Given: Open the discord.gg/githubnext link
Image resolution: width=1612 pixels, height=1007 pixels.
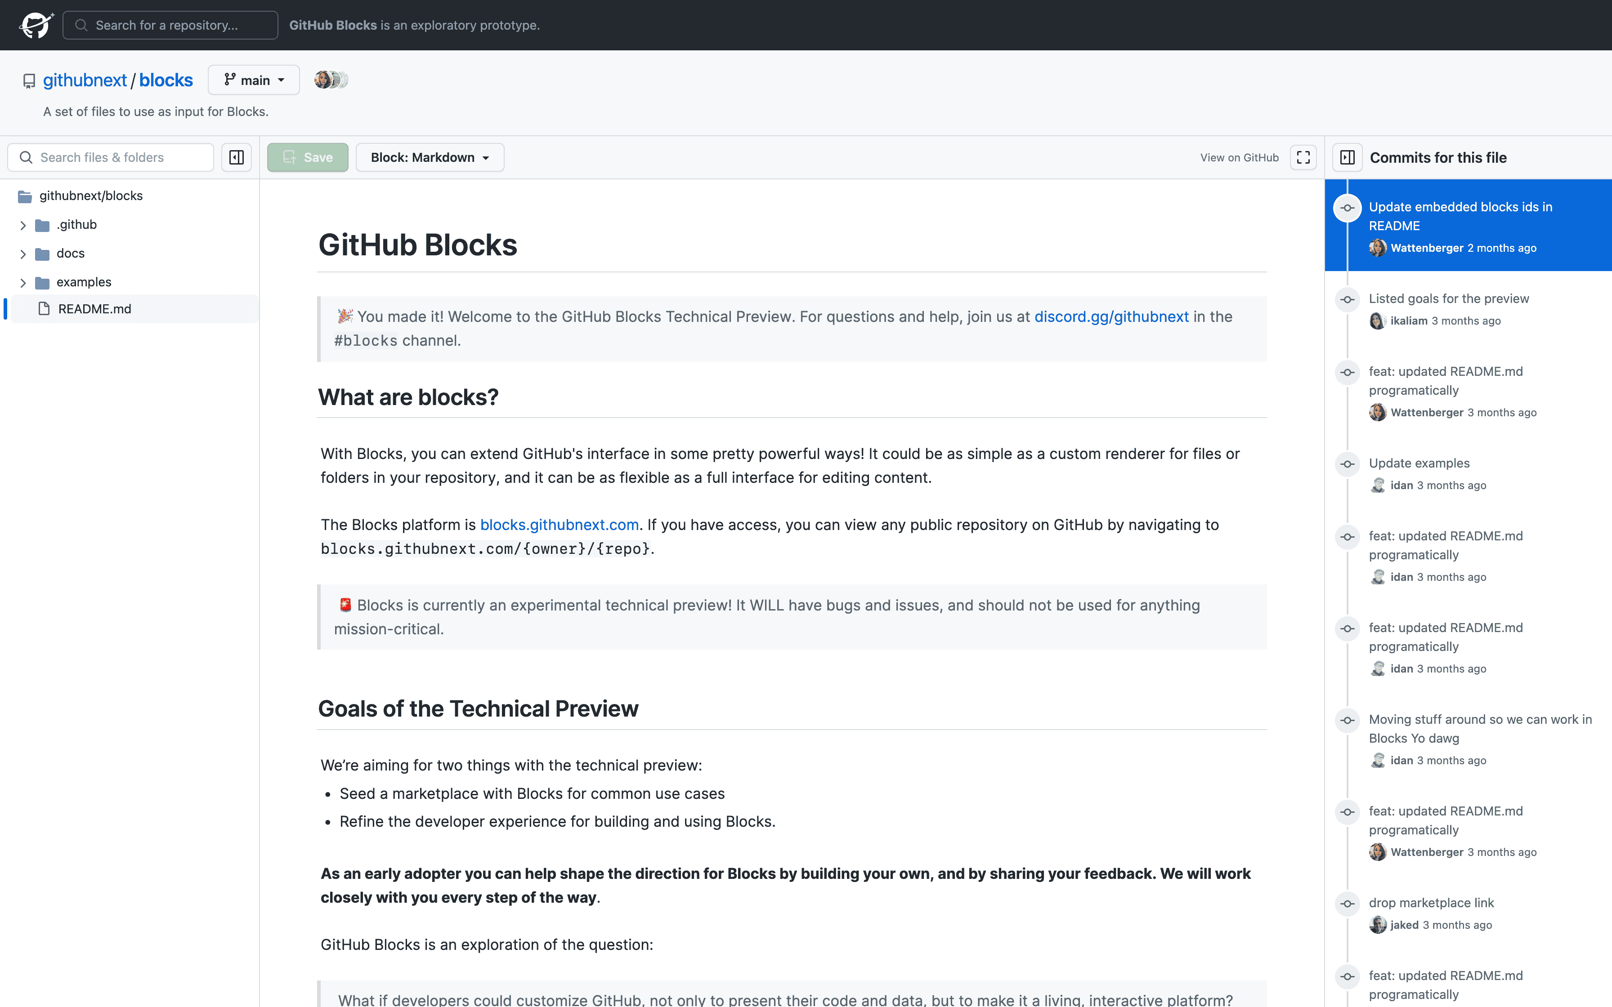Looking at the screenshot, I should tap(1111, 317).
